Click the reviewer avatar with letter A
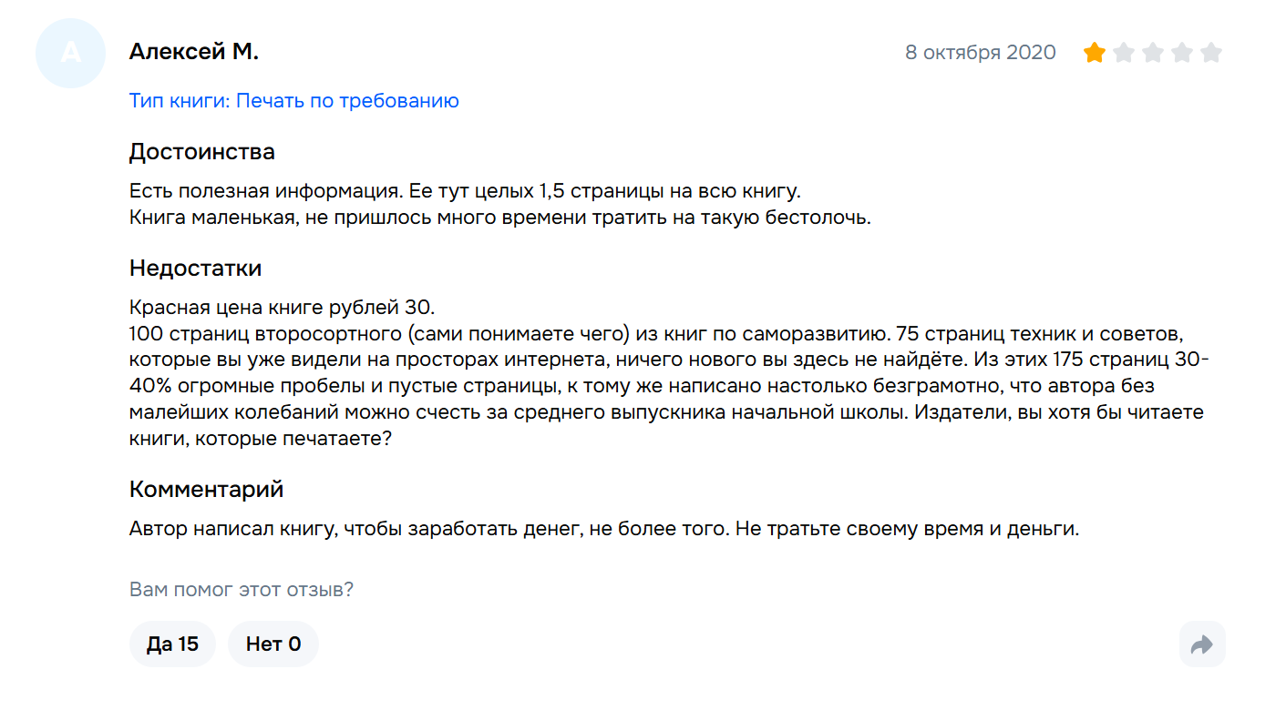 70,53
